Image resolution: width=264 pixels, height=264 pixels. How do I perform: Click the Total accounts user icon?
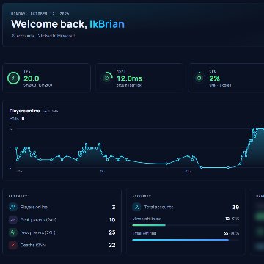[x=136, y=207]
